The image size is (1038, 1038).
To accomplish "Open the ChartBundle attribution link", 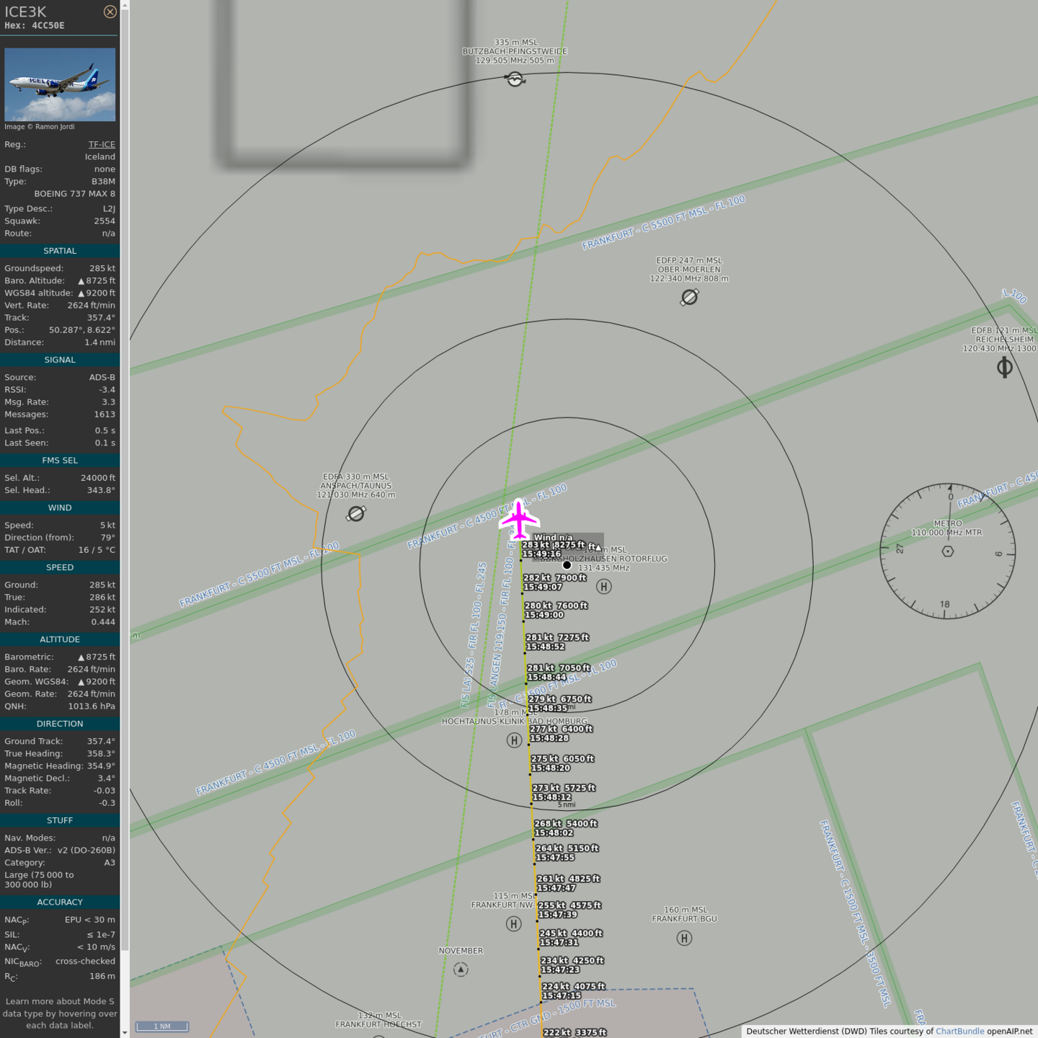I will 959,1031.
